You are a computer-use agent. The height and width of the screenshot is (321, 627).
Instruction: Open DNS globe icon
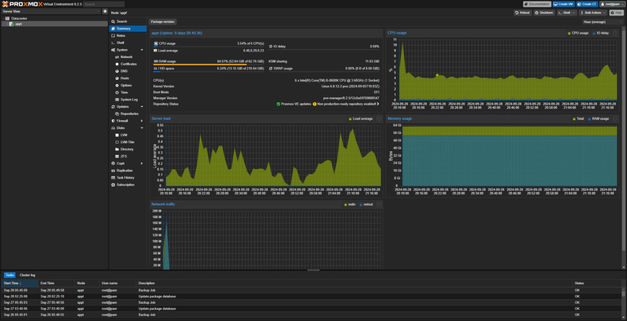pos(118,71)
